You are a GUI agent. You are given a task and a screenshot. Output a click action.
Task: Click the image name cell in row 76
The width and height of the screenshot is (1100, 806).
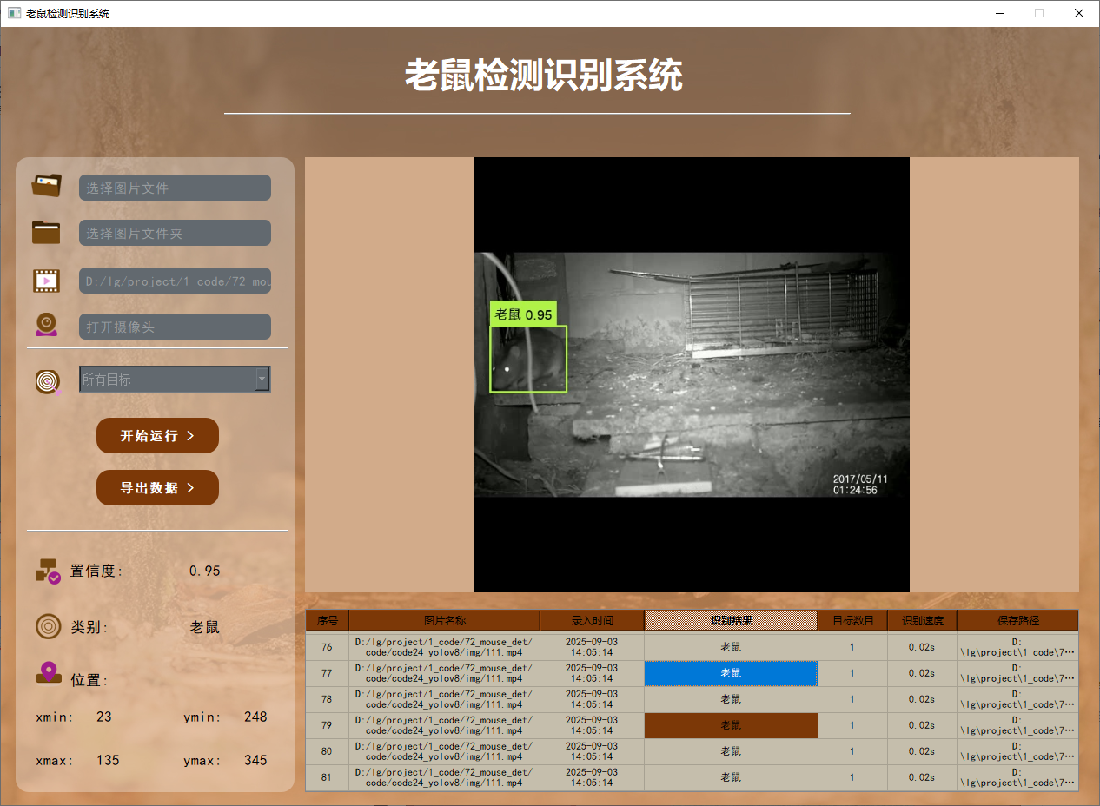click(445, 647)
